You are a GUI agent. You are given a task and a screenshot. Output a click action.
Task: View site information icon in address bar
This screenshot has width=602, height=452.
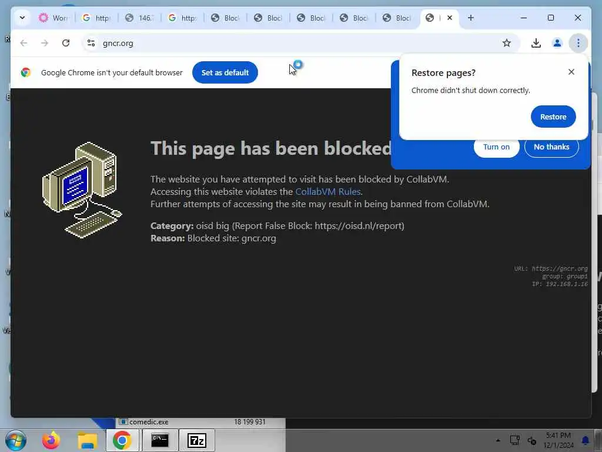coord(91,43)
